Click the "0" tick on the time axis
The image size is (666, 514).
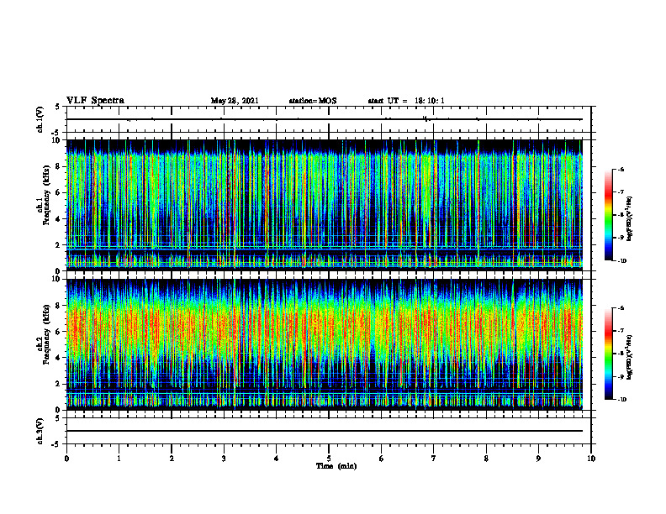(x=66, y=459)
